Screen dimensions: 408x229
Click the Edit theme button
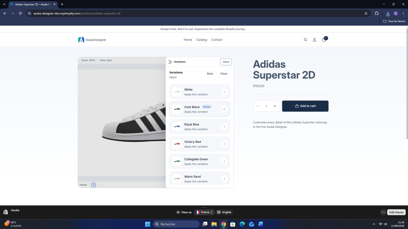396,212
